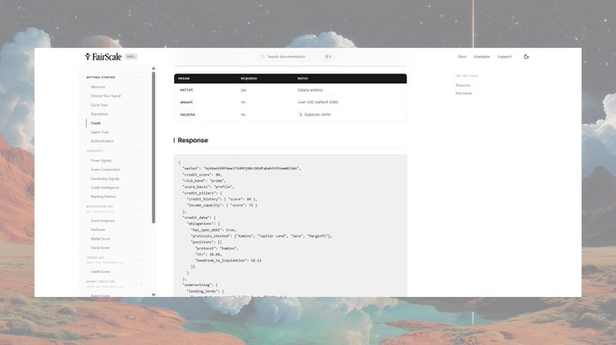Open Score Endpoint page
This screenshot has height=345, width=616.
pyautogui.click(x=102, y=221)
